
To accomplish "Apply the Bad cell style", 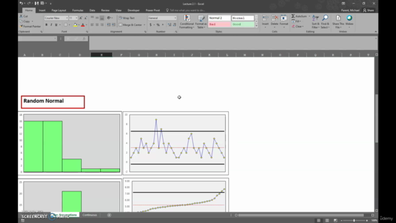I will [220, 24].
